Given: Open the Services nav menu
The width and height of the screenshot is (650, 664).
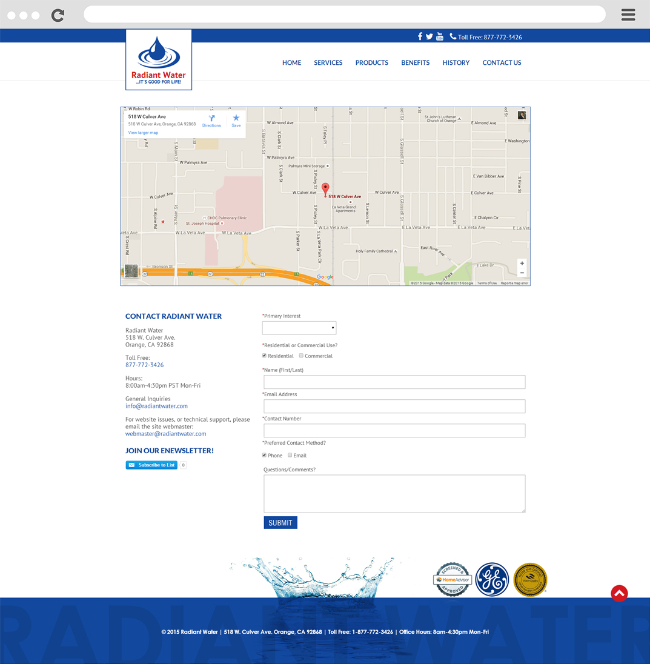Looking at the screenshot, I should (328, 63).
